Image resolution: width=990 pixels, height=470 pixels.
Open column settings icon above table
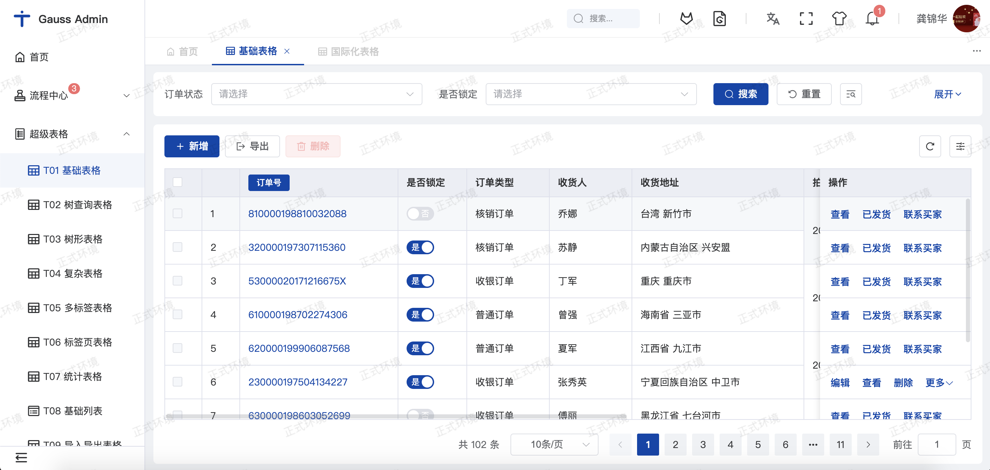click(x=960, y=146)
